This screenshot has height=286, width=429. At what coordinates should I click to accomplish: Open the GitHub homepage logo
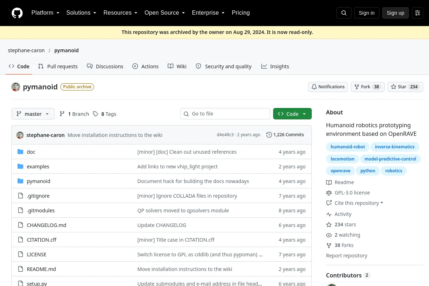coord(17,13)
